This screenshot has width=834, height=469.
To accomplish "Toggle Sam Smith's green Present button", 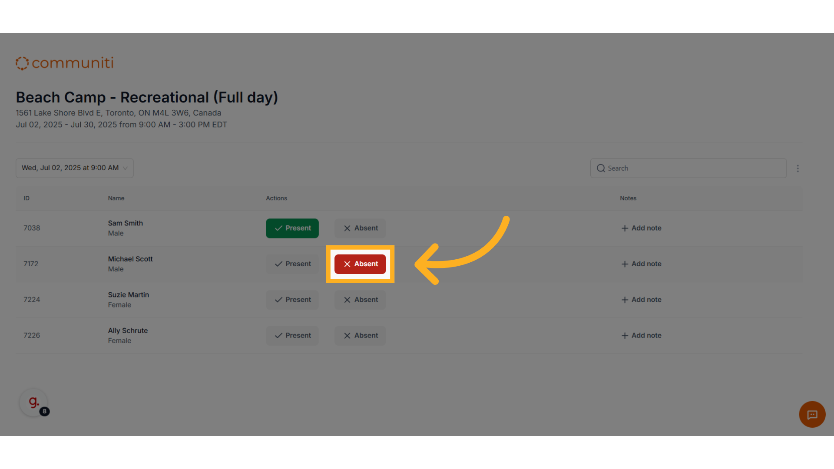I will tap(292, 228).
